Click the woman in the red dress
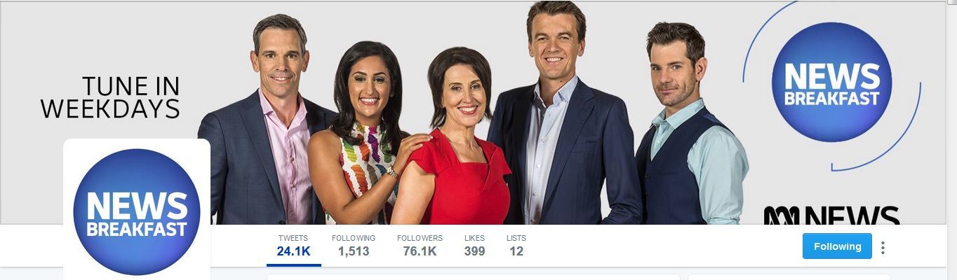Viewport: 957px width, 280px height. pyautogui.click(x=456, y=140)
